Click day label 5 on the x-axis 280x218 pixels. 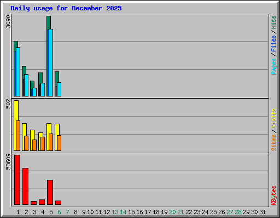51,212
